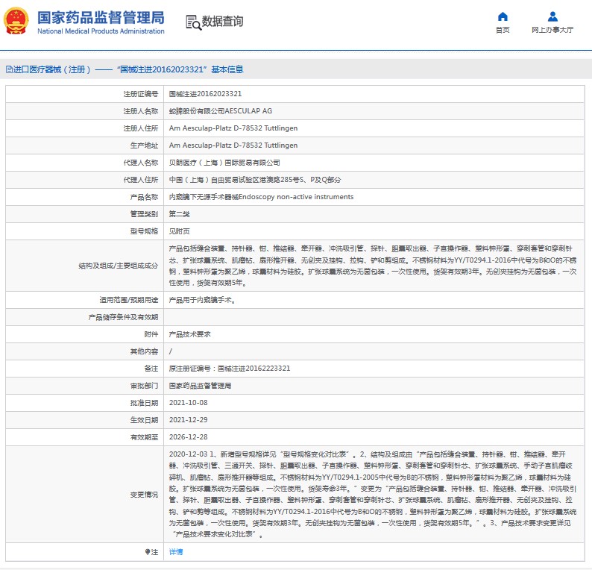Click the 注册人名称 row label
This screenshot has width=592, height=570.
pyautogui.click(x=140, y=111)
